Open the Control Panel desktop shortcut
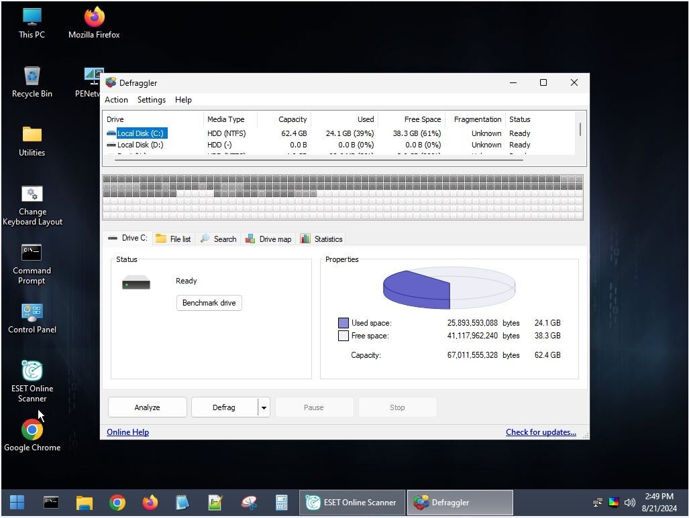This screenshot has width=689, height=518. (31, 310)
